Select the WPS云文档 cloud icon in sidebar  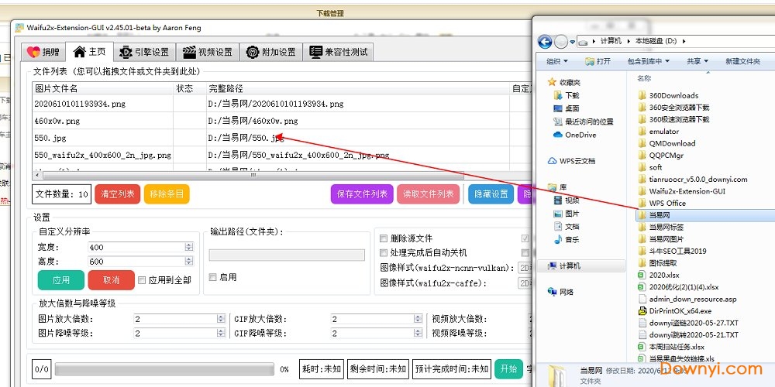552,161
